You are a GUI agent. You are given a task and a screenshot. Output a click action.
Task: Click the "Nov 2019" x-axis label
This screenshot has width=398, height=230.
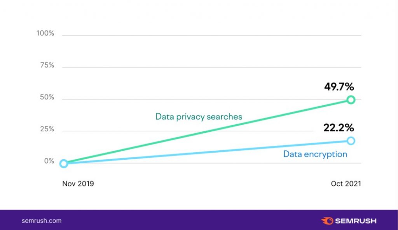pos(78,184)
